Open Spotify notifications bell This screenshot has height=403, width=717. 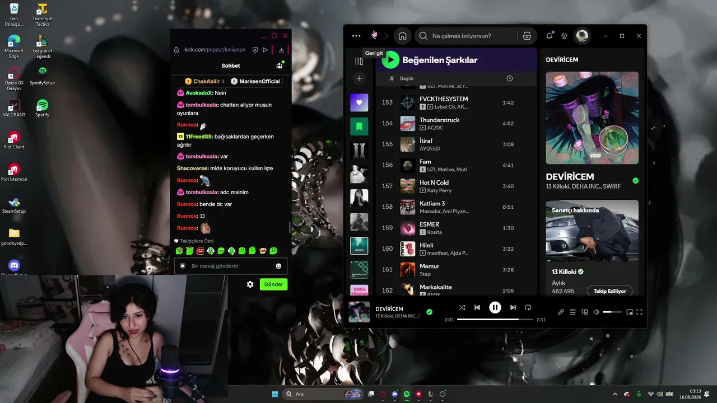click(549, 36)
